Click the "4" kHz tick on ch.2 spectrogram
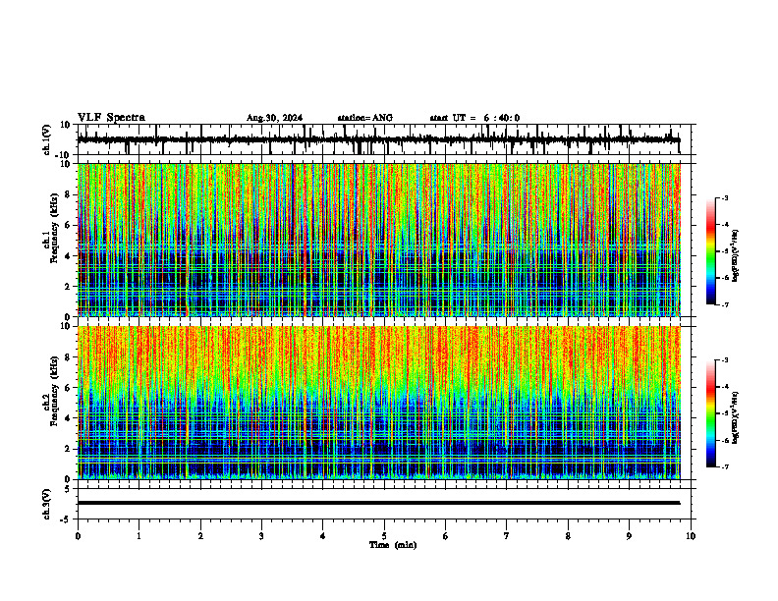Viewport: 778px width, 601px height. 69,418
